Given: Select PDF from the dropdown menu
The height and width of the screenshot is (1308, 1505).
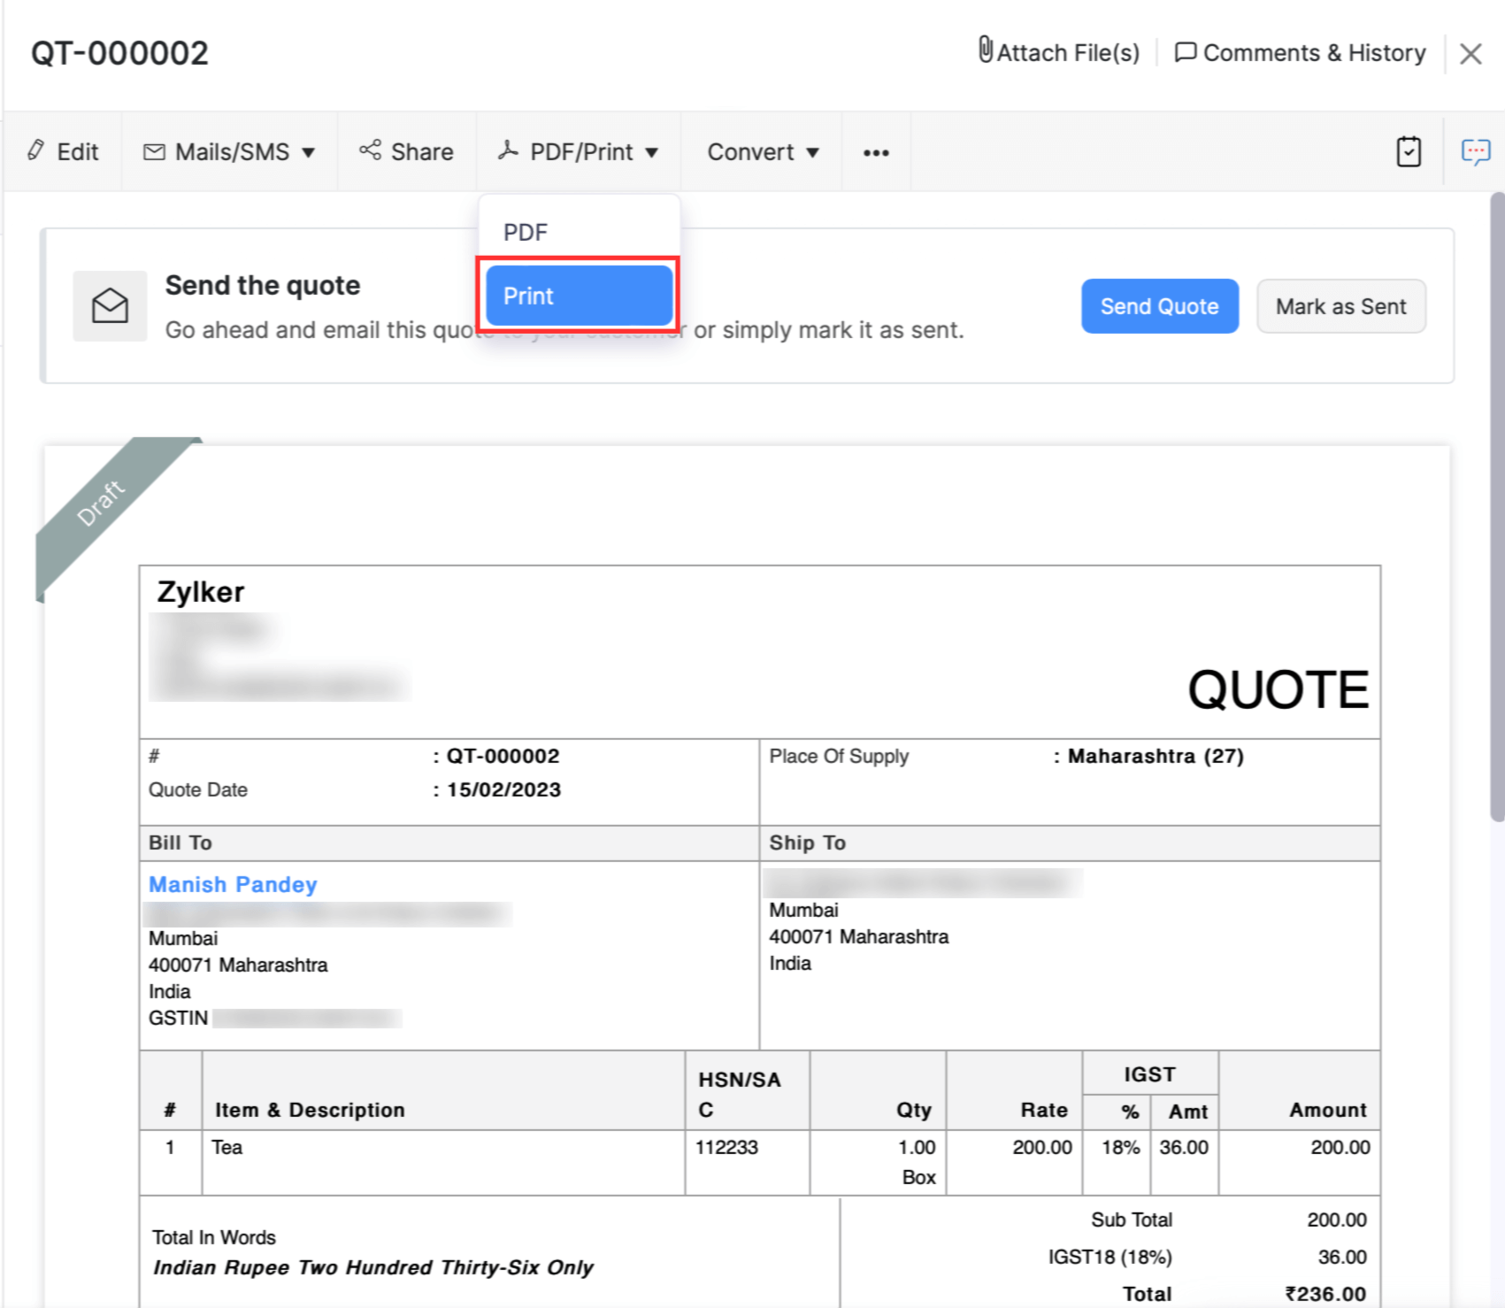Looking at the screenshot, I should (x=526, y=232).
